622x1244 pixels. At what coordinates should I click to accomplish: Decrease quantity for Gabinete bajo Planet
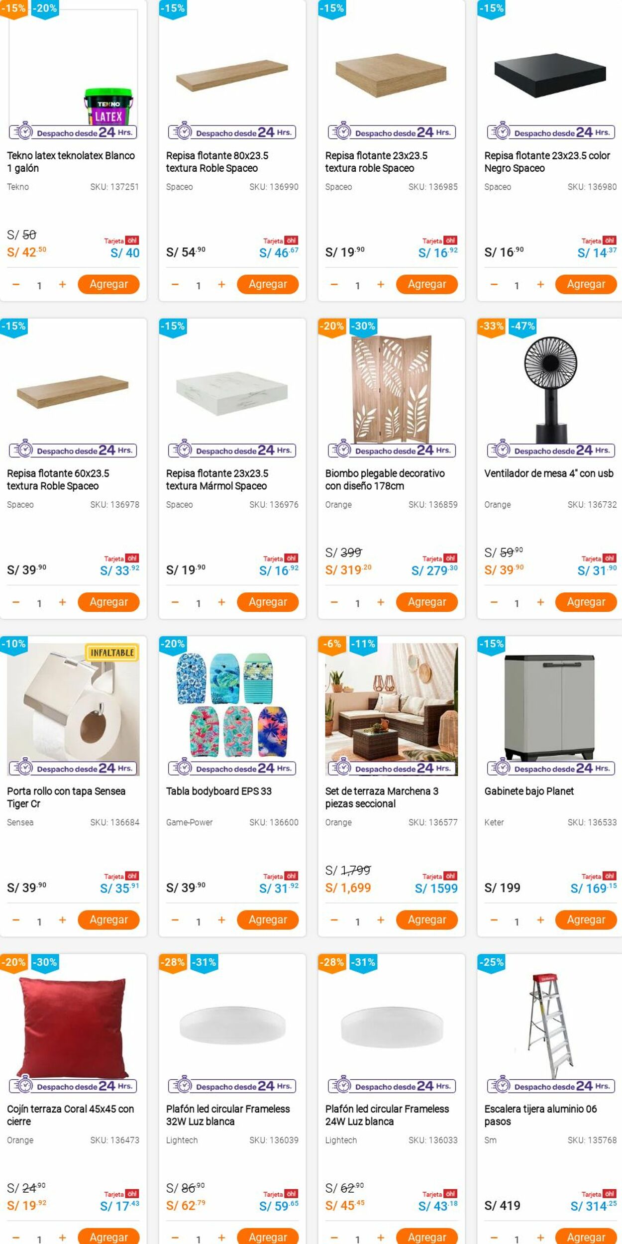(494, 920)
